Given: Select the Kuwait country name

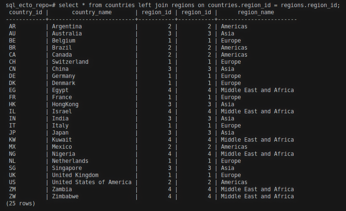Looking at the screenshot, I should (62, 140).
